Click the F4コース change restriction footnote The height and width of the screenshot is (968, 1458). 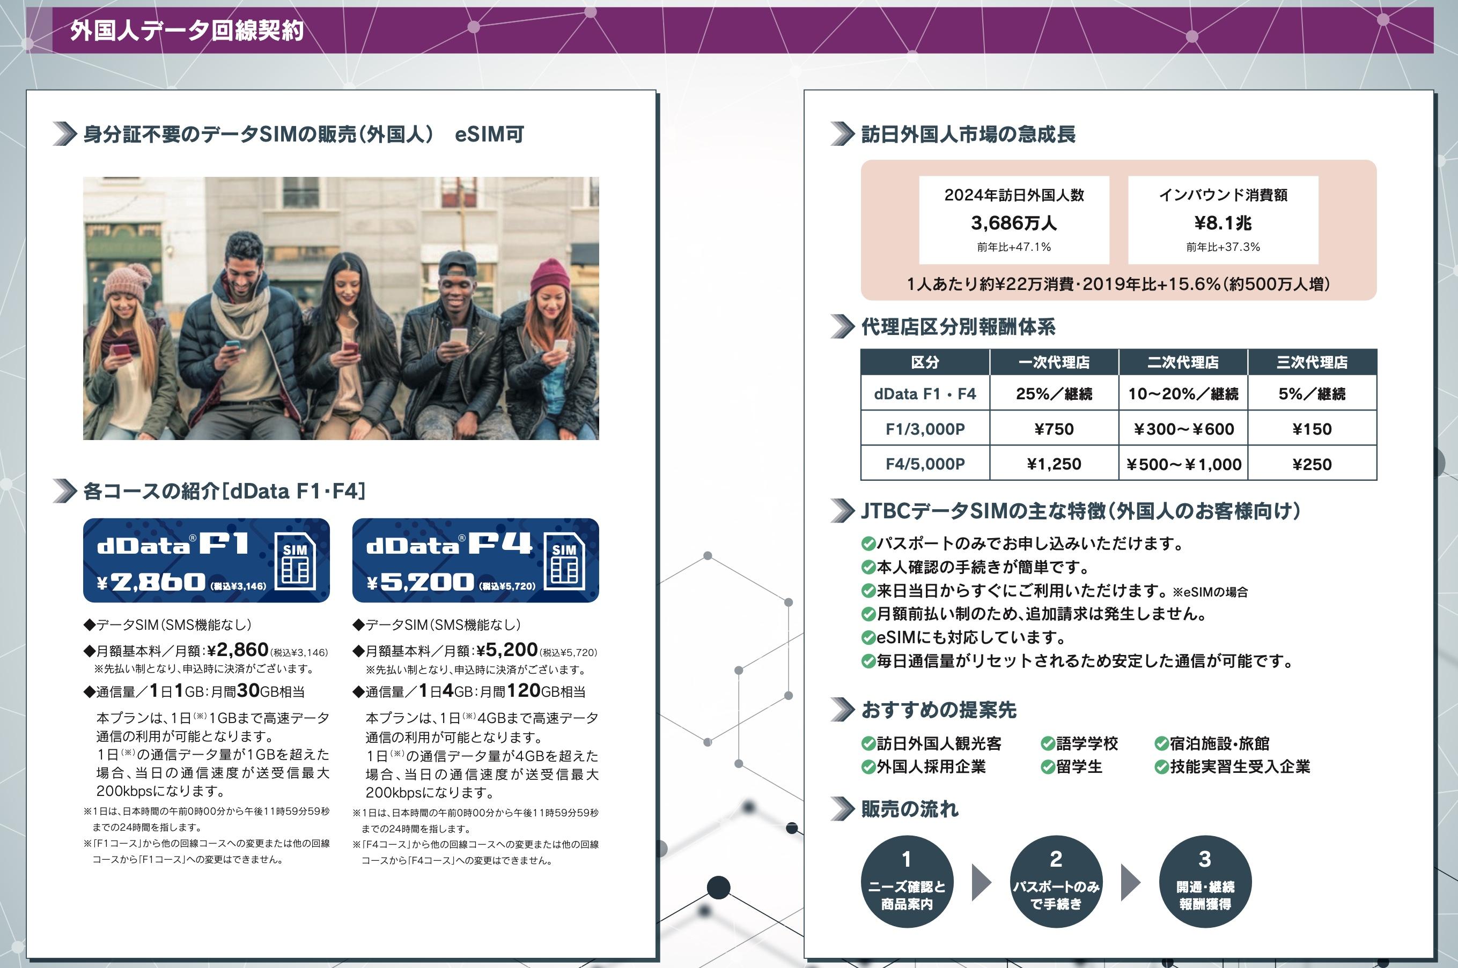click(476, 853)
